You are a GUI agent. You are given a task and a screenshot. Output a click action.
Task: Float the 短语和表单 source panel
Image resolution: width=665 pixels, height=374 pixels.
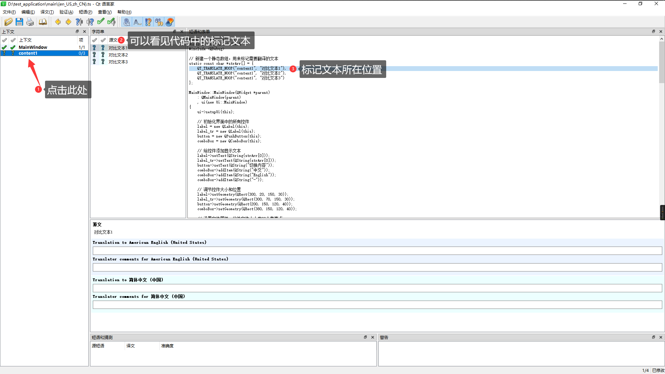click(654, 32)
